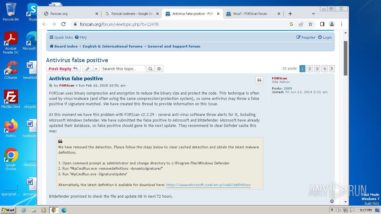Open Firefox desktop icon
Screen dimensions: 381x214
(x=11, y=128)
